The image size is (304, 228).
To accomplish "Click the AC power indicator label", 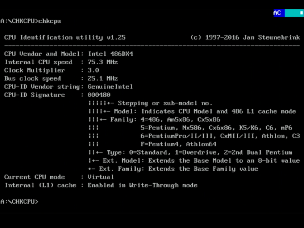I will 277,13.
